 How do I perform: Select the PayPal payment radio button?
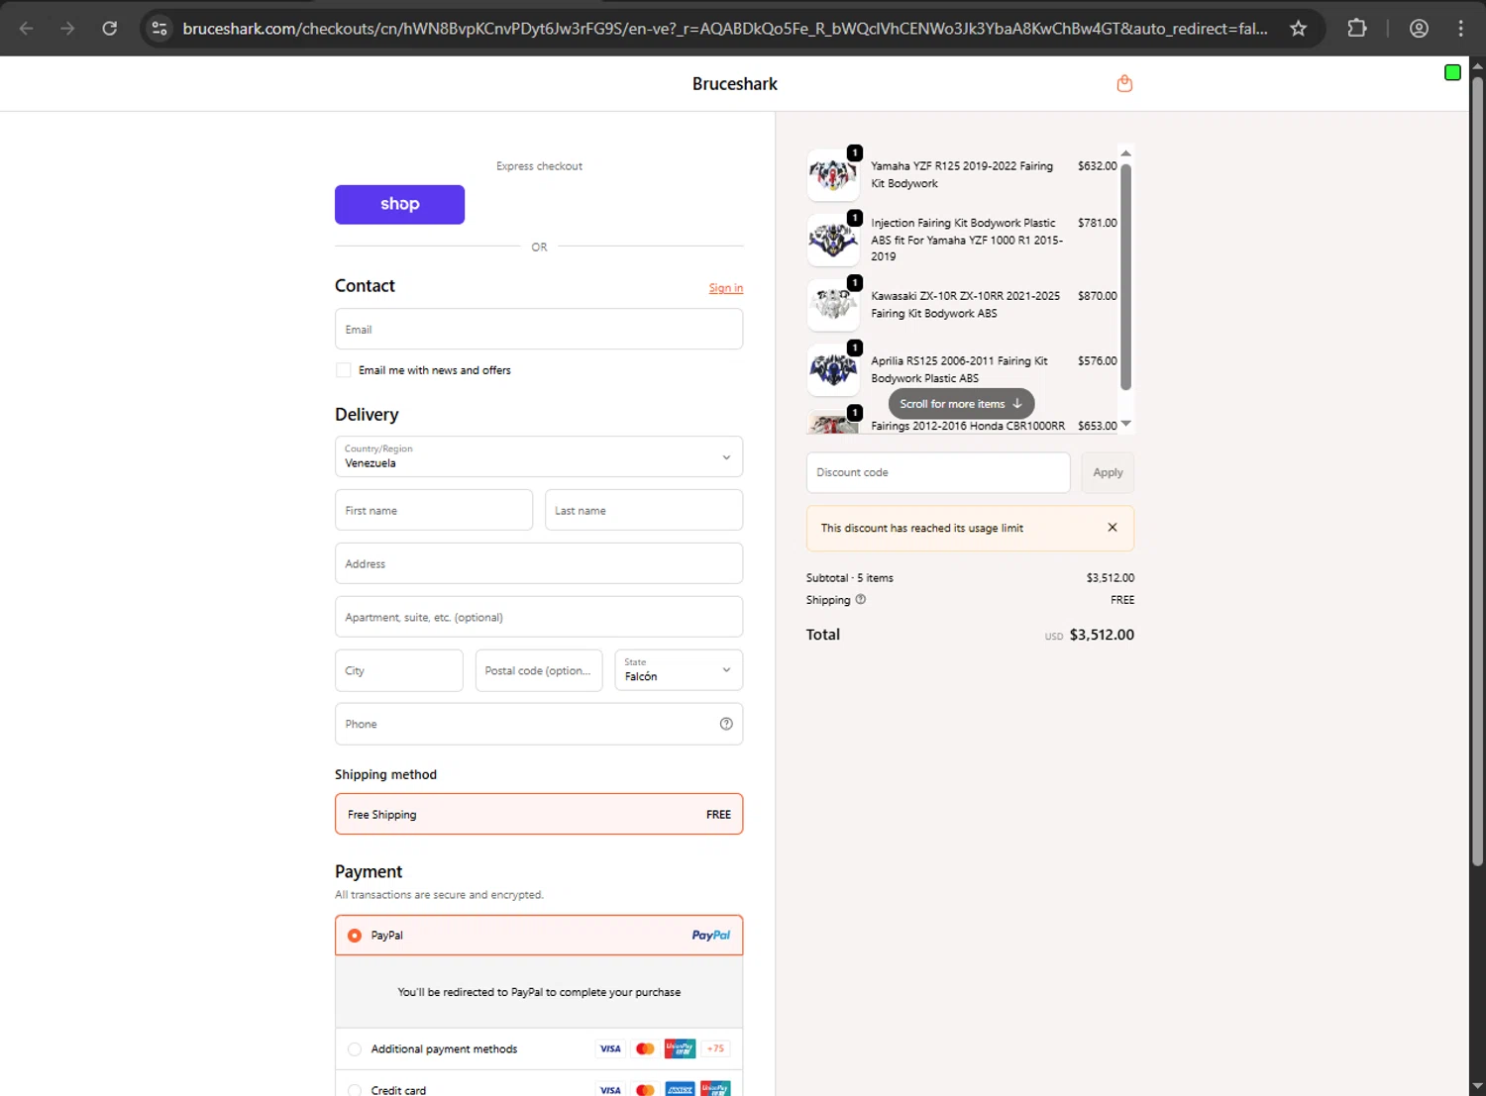click(x=355, y=936)
